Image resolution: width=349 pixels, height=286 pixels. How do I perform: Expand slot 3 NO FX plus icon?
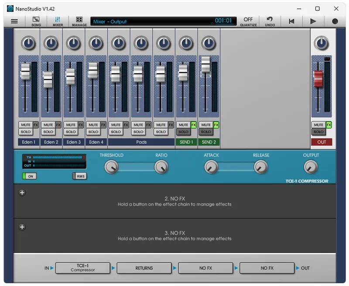(22, 227)
